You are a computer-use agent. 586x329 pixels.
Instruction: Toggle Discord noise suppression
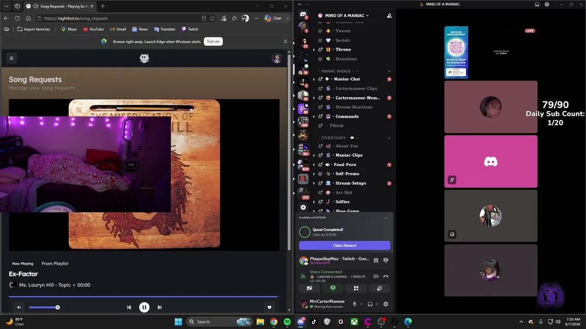point(376,276)
